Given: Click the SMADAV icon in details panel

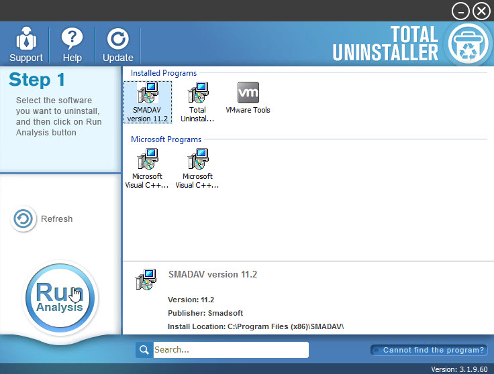Looking at the screenshot, I should pos(146,279).
